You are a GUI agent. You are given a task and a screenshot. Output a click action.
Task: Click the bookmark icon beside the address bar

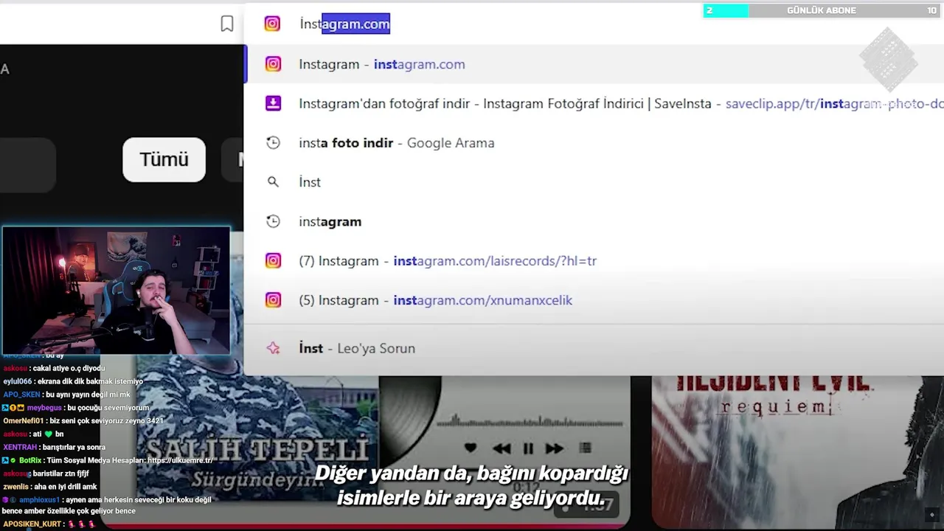click(227, 24)
